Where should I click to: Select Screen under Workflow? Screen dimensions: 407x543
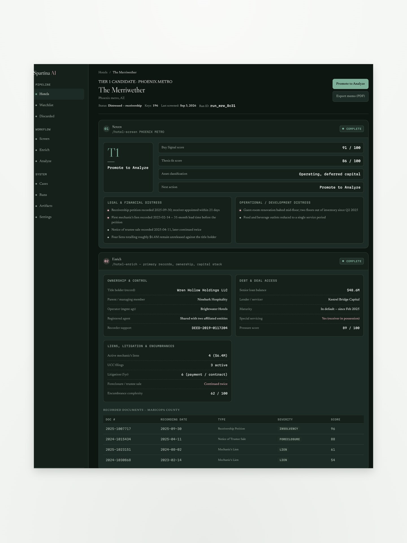[x=59, y=139]
